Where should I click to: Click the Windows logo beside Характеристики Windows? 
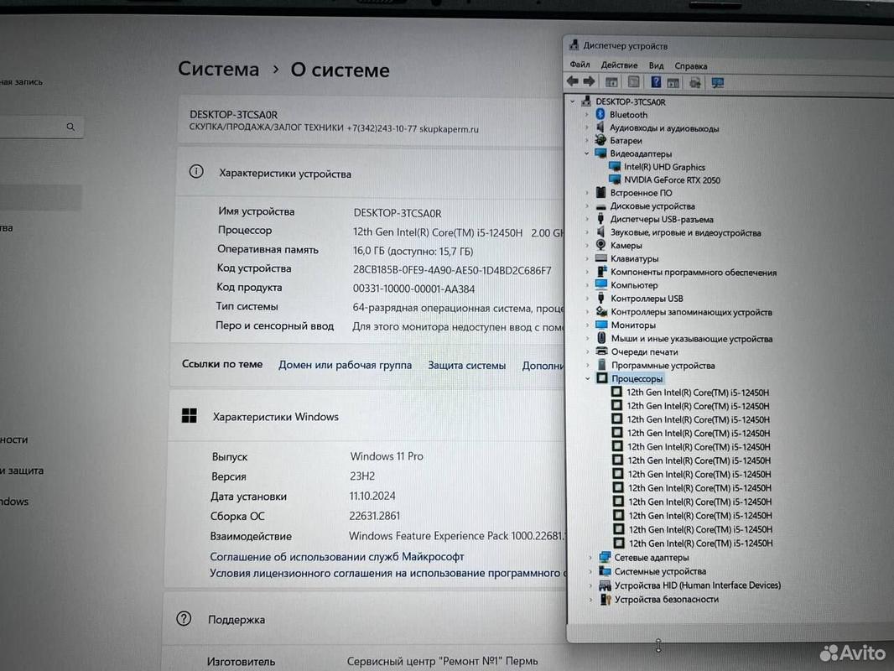[190, 415]
